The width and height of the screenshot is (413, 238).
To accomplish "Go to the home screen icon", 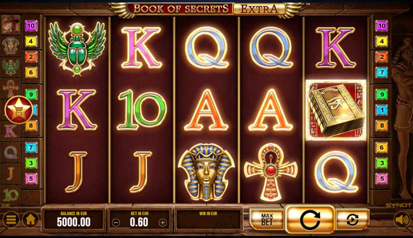I will (x=30, y=219).
